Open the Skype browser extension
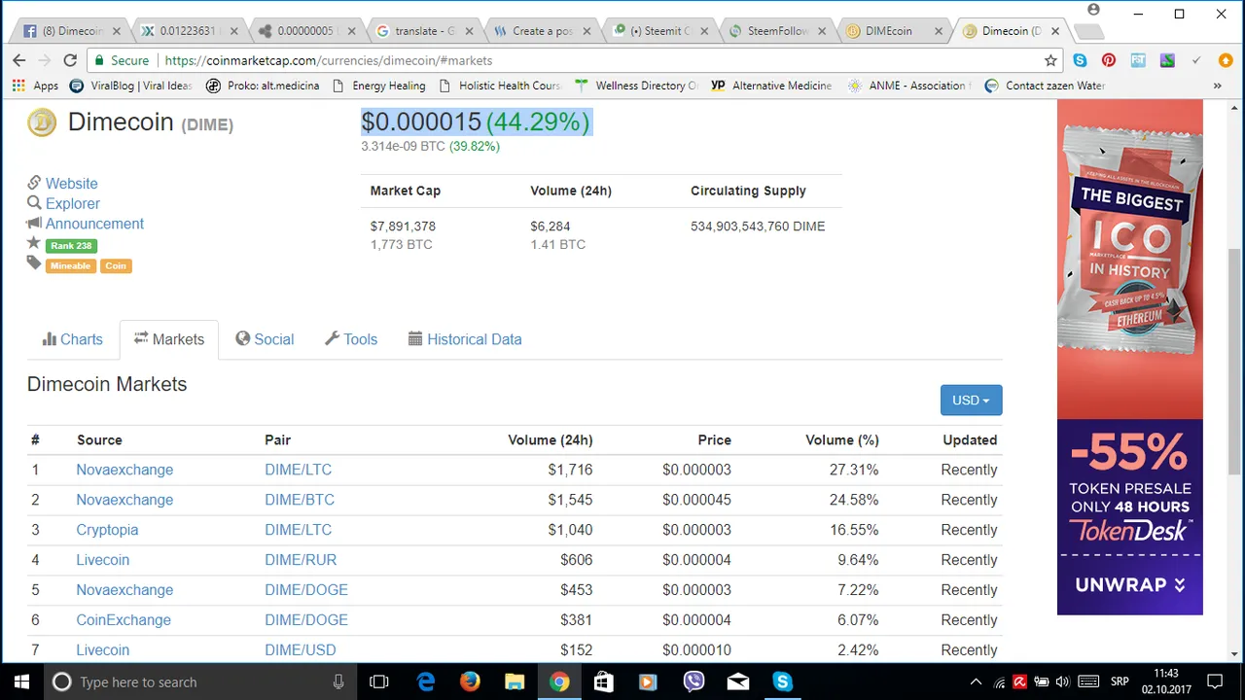 (x=1080, y=60)
